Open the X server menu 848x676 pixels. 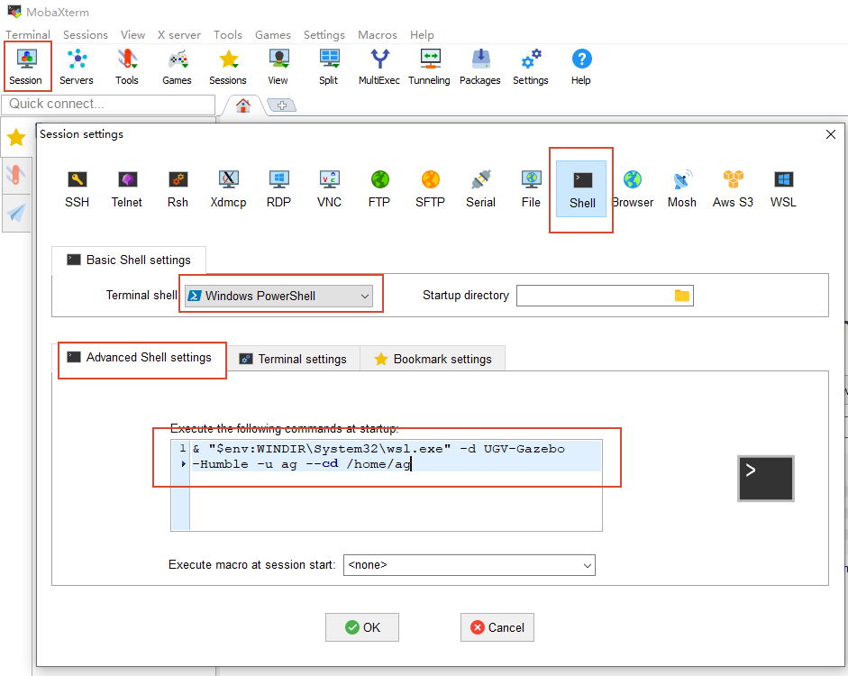(179, 34)
